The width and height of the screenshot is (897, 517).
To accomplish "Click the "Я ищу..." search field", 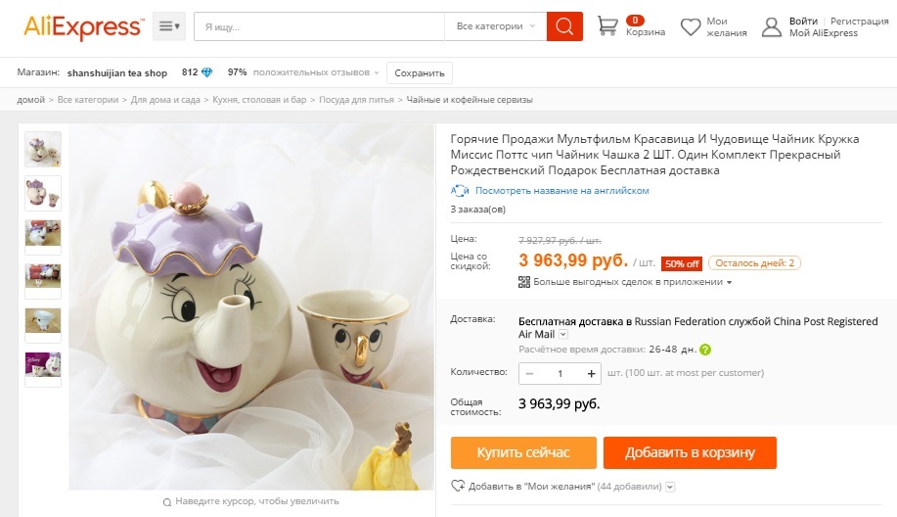I will (319, 26).
